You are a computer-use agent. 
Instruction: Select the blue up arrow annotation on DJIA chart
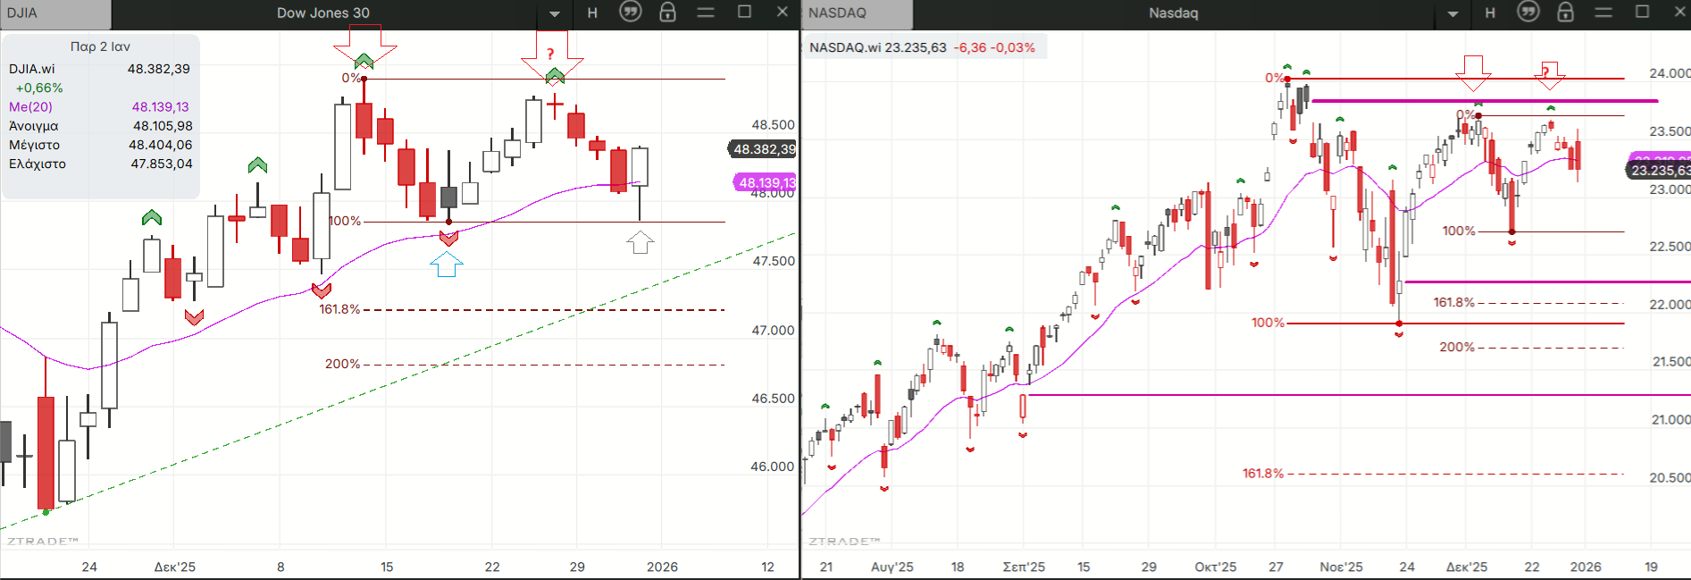point(447,264)
